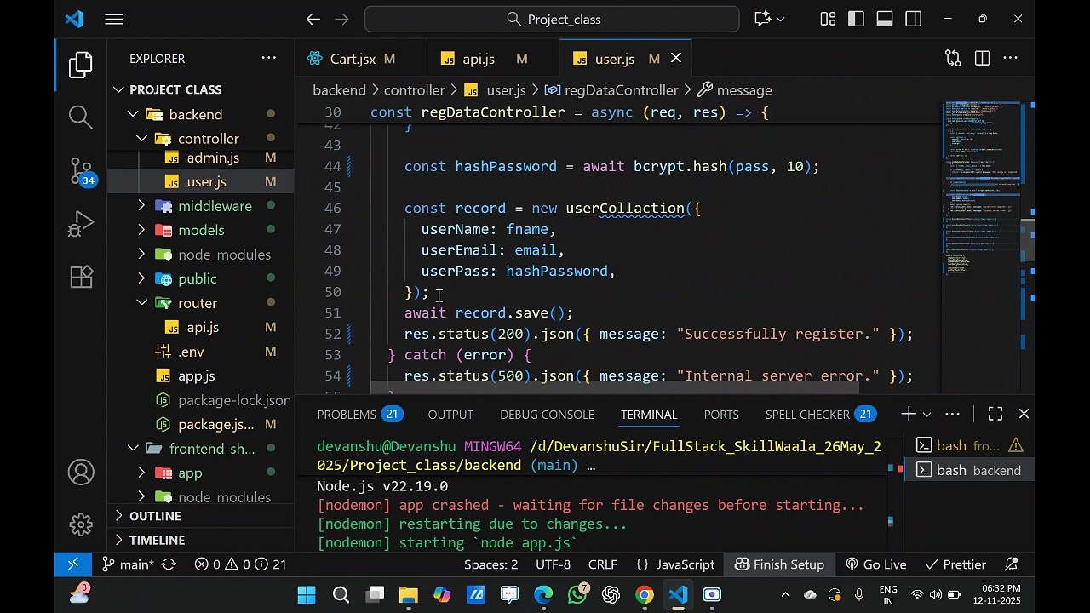This screenshot has height=613, width=1090.
Task: Synchronize changes icon in status bar
Action: pyautogui.click(x=169, y=564)
